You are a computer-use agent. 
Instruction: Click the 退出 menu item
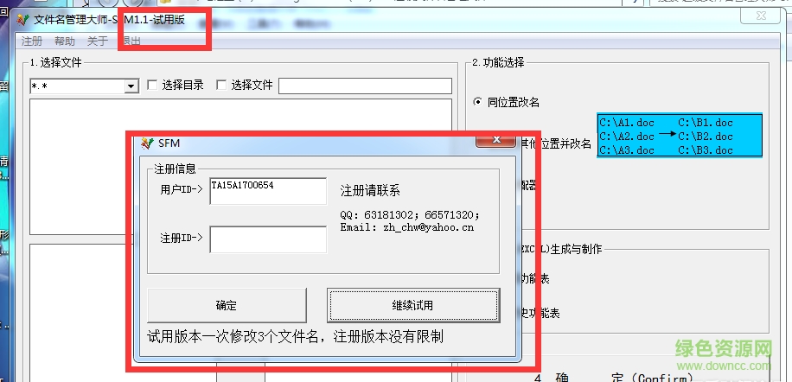pyautogui.click(x=131, y=41)
